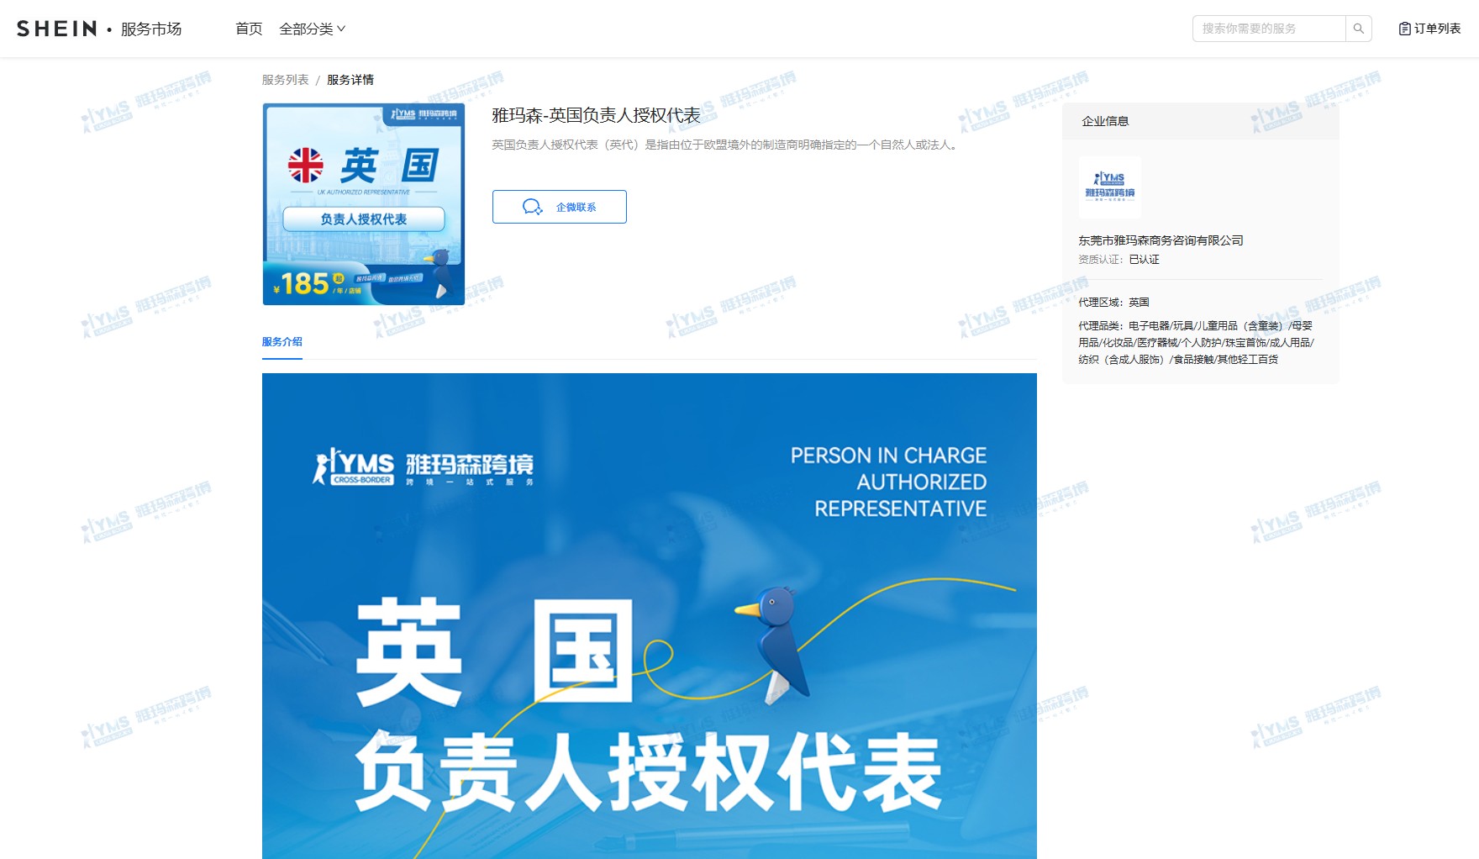The height and width of the screenshot is (859, 1479).
Task: Click the YMS company logo in 企业信息
Action: pyautogui.click(x=1109, y=187)
